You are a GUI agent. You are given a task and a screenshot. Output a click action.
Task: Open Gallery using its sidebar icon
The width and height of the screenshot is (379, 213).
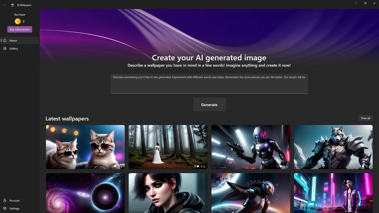[x=5, y=48]
